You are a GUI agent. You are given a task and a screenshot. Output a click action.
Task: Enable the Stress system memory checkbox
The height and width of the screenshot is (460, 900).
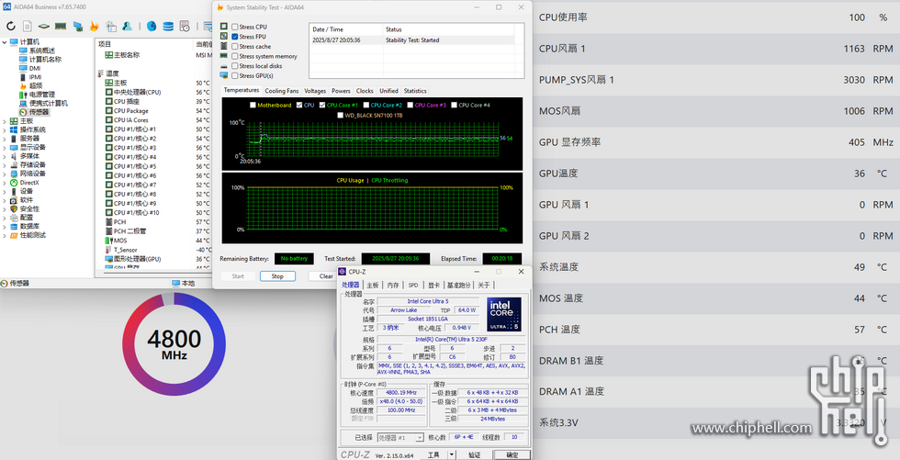point(235,56)
